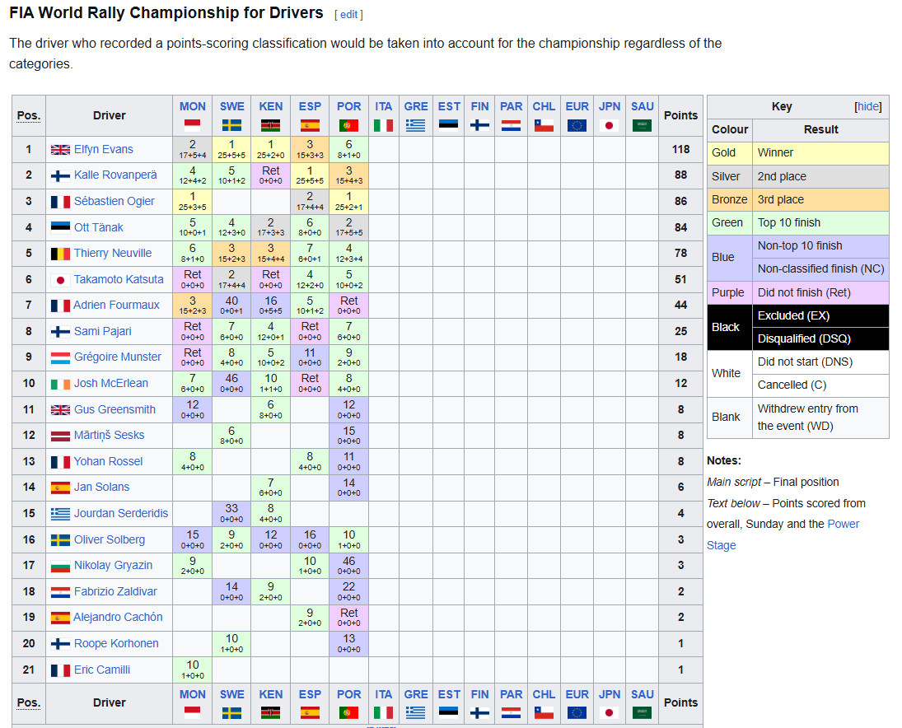Click the Bulgarian flag beside Nikolay Gryazin
The height and width of the screenshot is (728, 902).
[x=60, y=565]
